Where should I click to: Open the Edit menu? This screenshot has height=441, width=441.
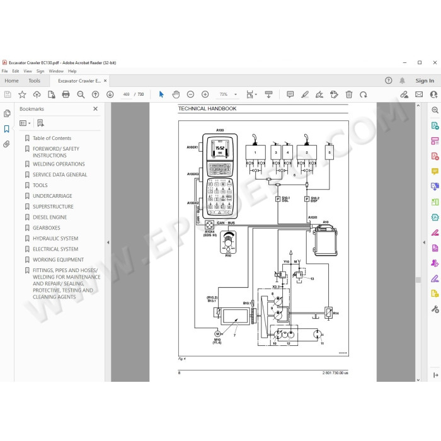(x=16, y=71)
